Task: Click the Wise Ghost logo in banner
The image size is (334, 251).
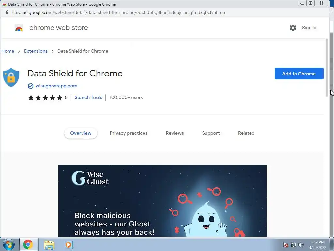Action: [x=90, y=178]
